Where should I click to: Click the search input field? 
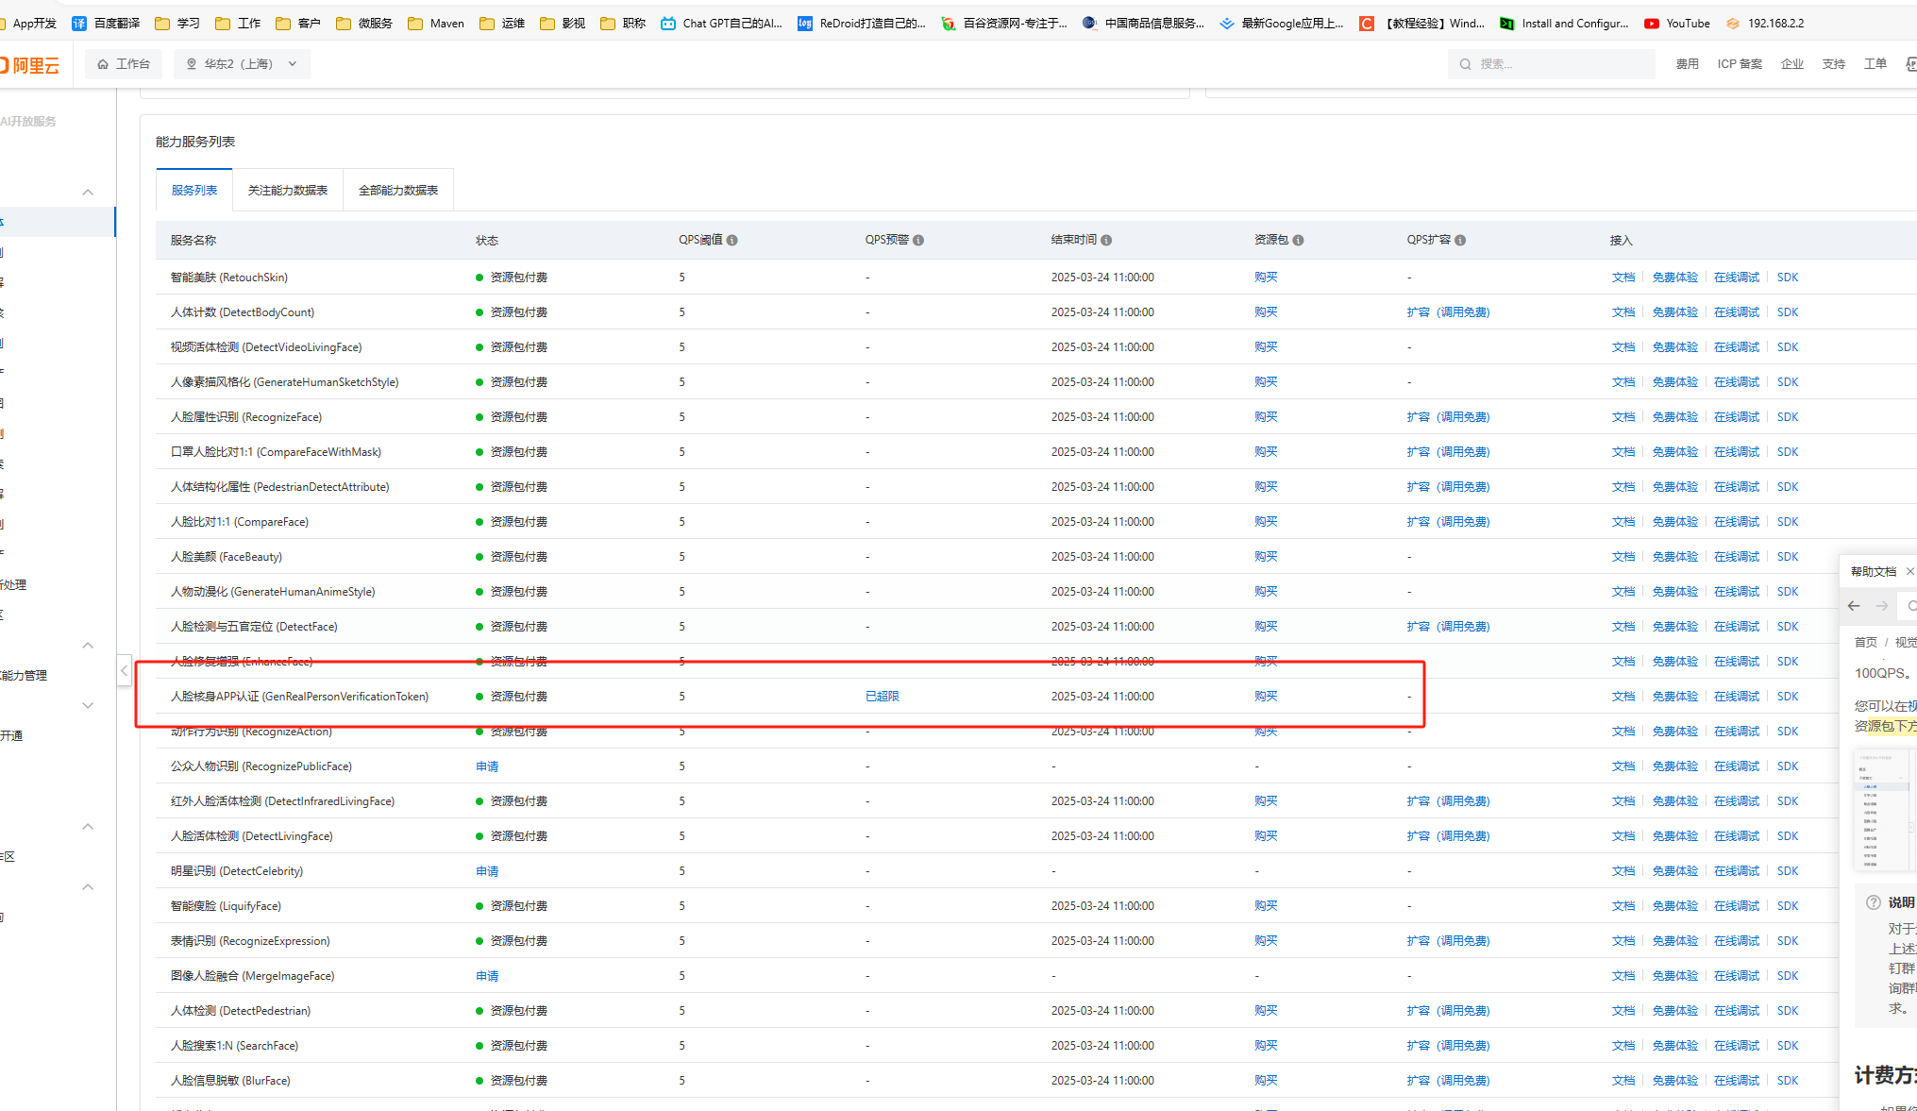tap(1552, 64)
